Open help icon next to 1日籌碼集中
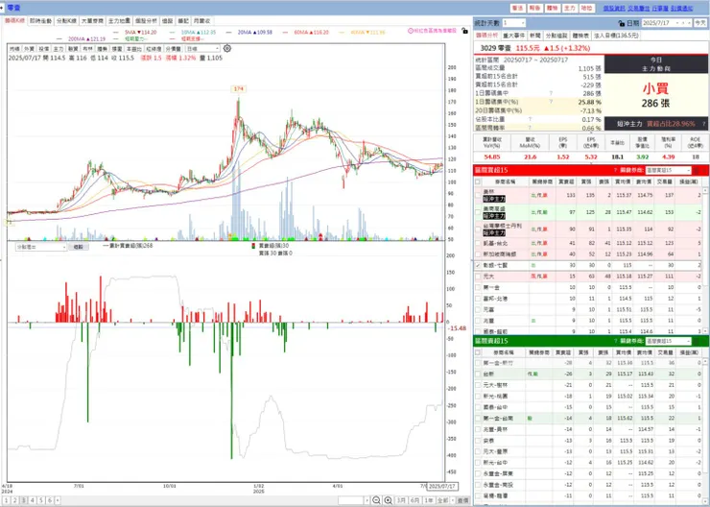This screenshot has height=507, width=710. [x=551, y=93]
